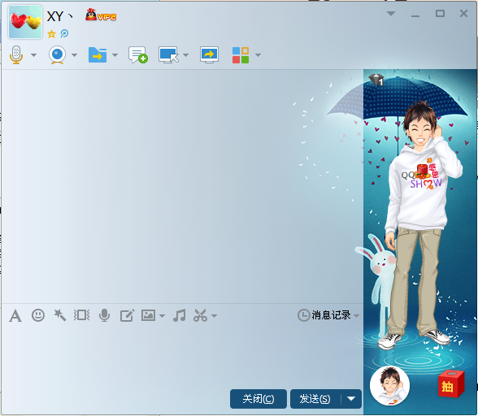Viewport: 478px width, 416px height.
Task: Open send key options dropdown arrow
Action: (351, 399)
